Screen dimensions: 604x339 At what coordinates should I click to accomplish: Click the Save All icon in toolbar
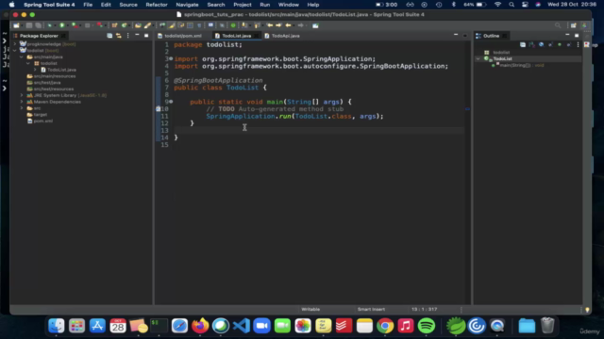[38, 25]
